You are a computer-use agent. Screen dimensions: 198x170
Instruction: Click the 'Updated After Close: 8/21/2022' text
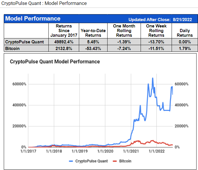pos(160,20)
